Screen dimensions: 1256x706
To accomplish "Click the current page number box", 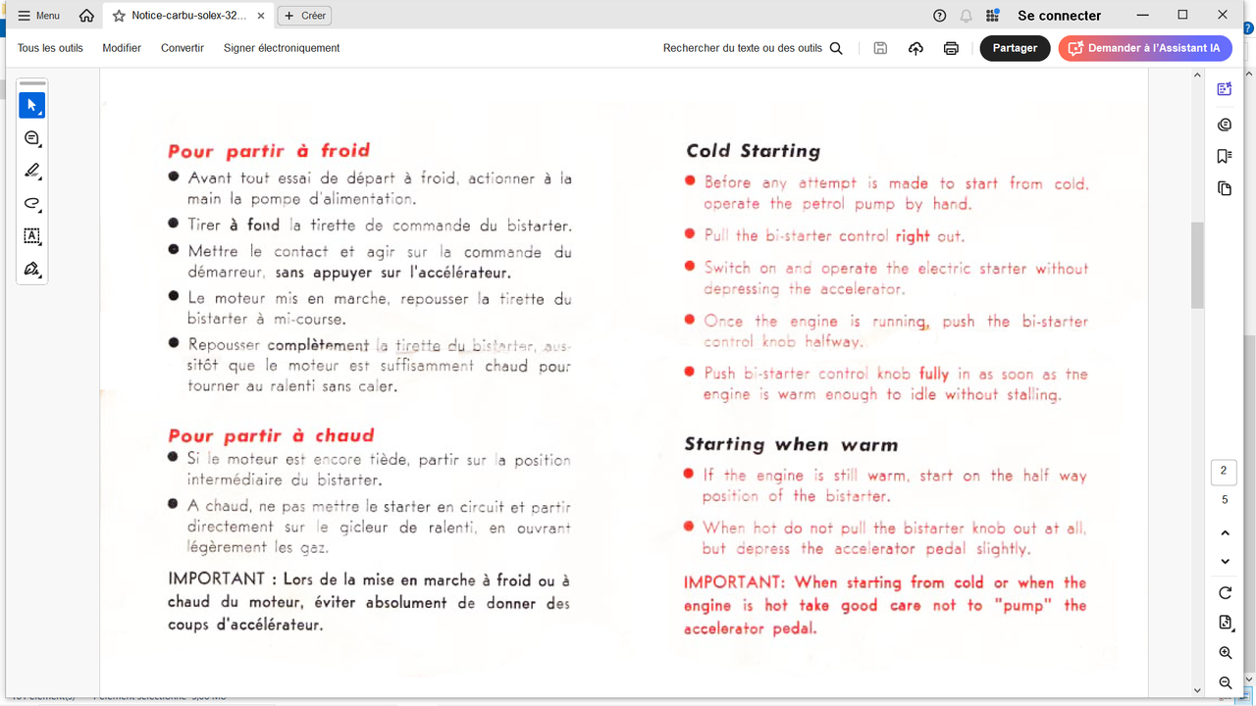I will 1224,472.
